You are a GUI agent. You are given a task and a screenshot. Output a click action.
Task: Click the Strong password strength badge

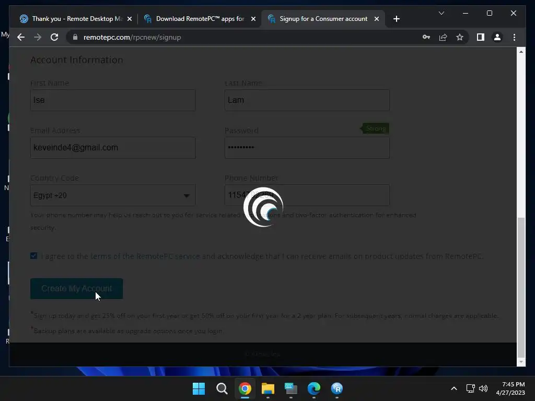tap(375, 128)
